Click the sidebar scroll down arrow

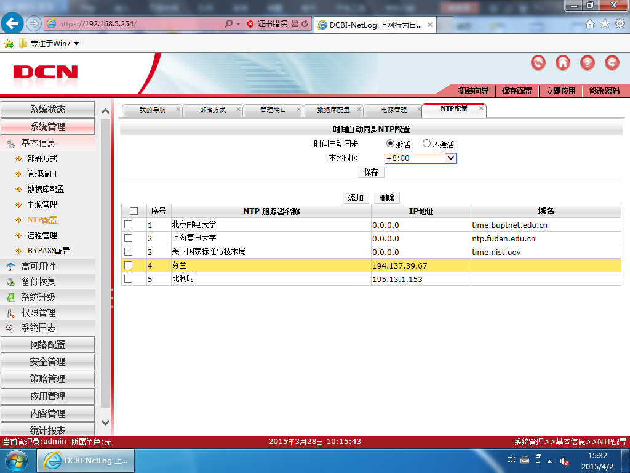point(105,422)
